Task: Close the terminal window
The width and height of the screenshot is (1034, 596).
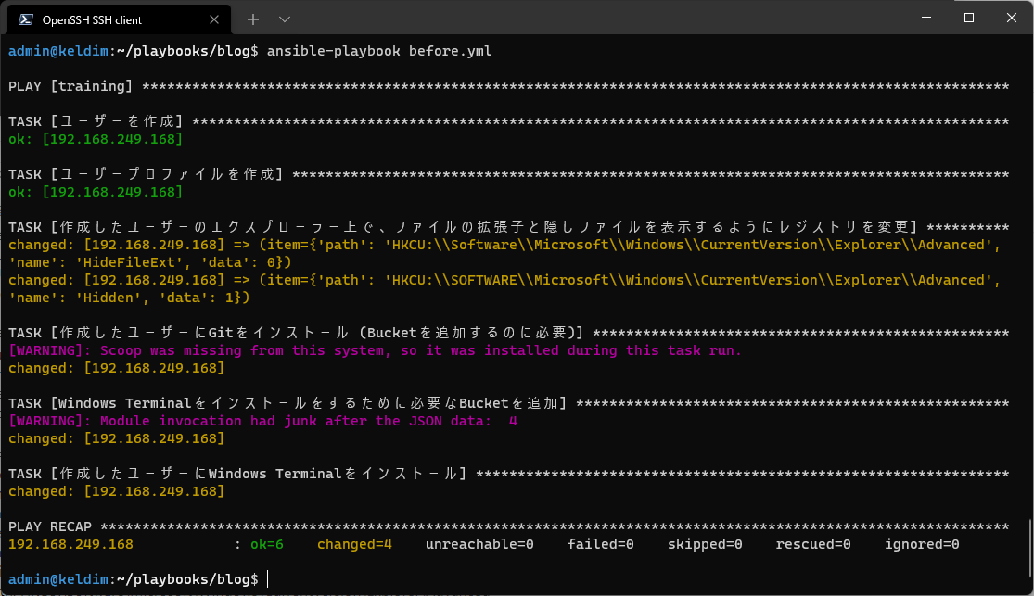Action: coord(1012,18)
